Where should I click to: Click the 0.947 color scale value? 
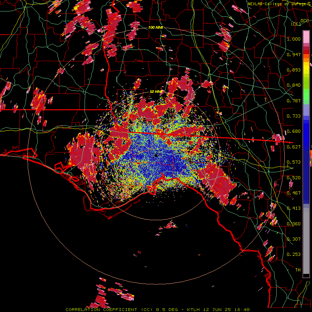(294, 54)
